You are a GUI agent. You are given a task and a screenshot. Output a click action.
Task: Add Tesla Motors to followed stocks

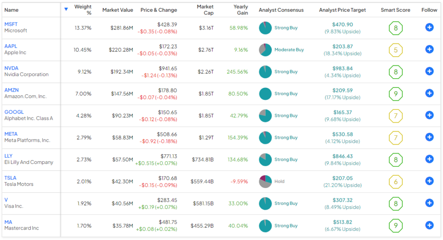pos(429,181)
